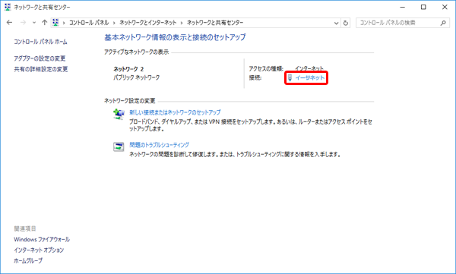Click the Ethernet adapter icon
The height and width of the screenshot is (274, 456).
click(x=290, y=77)
